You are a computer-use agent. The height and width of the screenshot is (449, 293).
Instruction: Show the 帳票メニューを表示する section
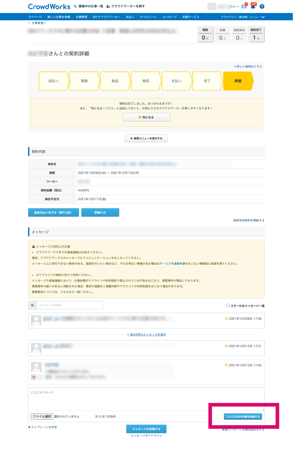click(x=146, y=138)
